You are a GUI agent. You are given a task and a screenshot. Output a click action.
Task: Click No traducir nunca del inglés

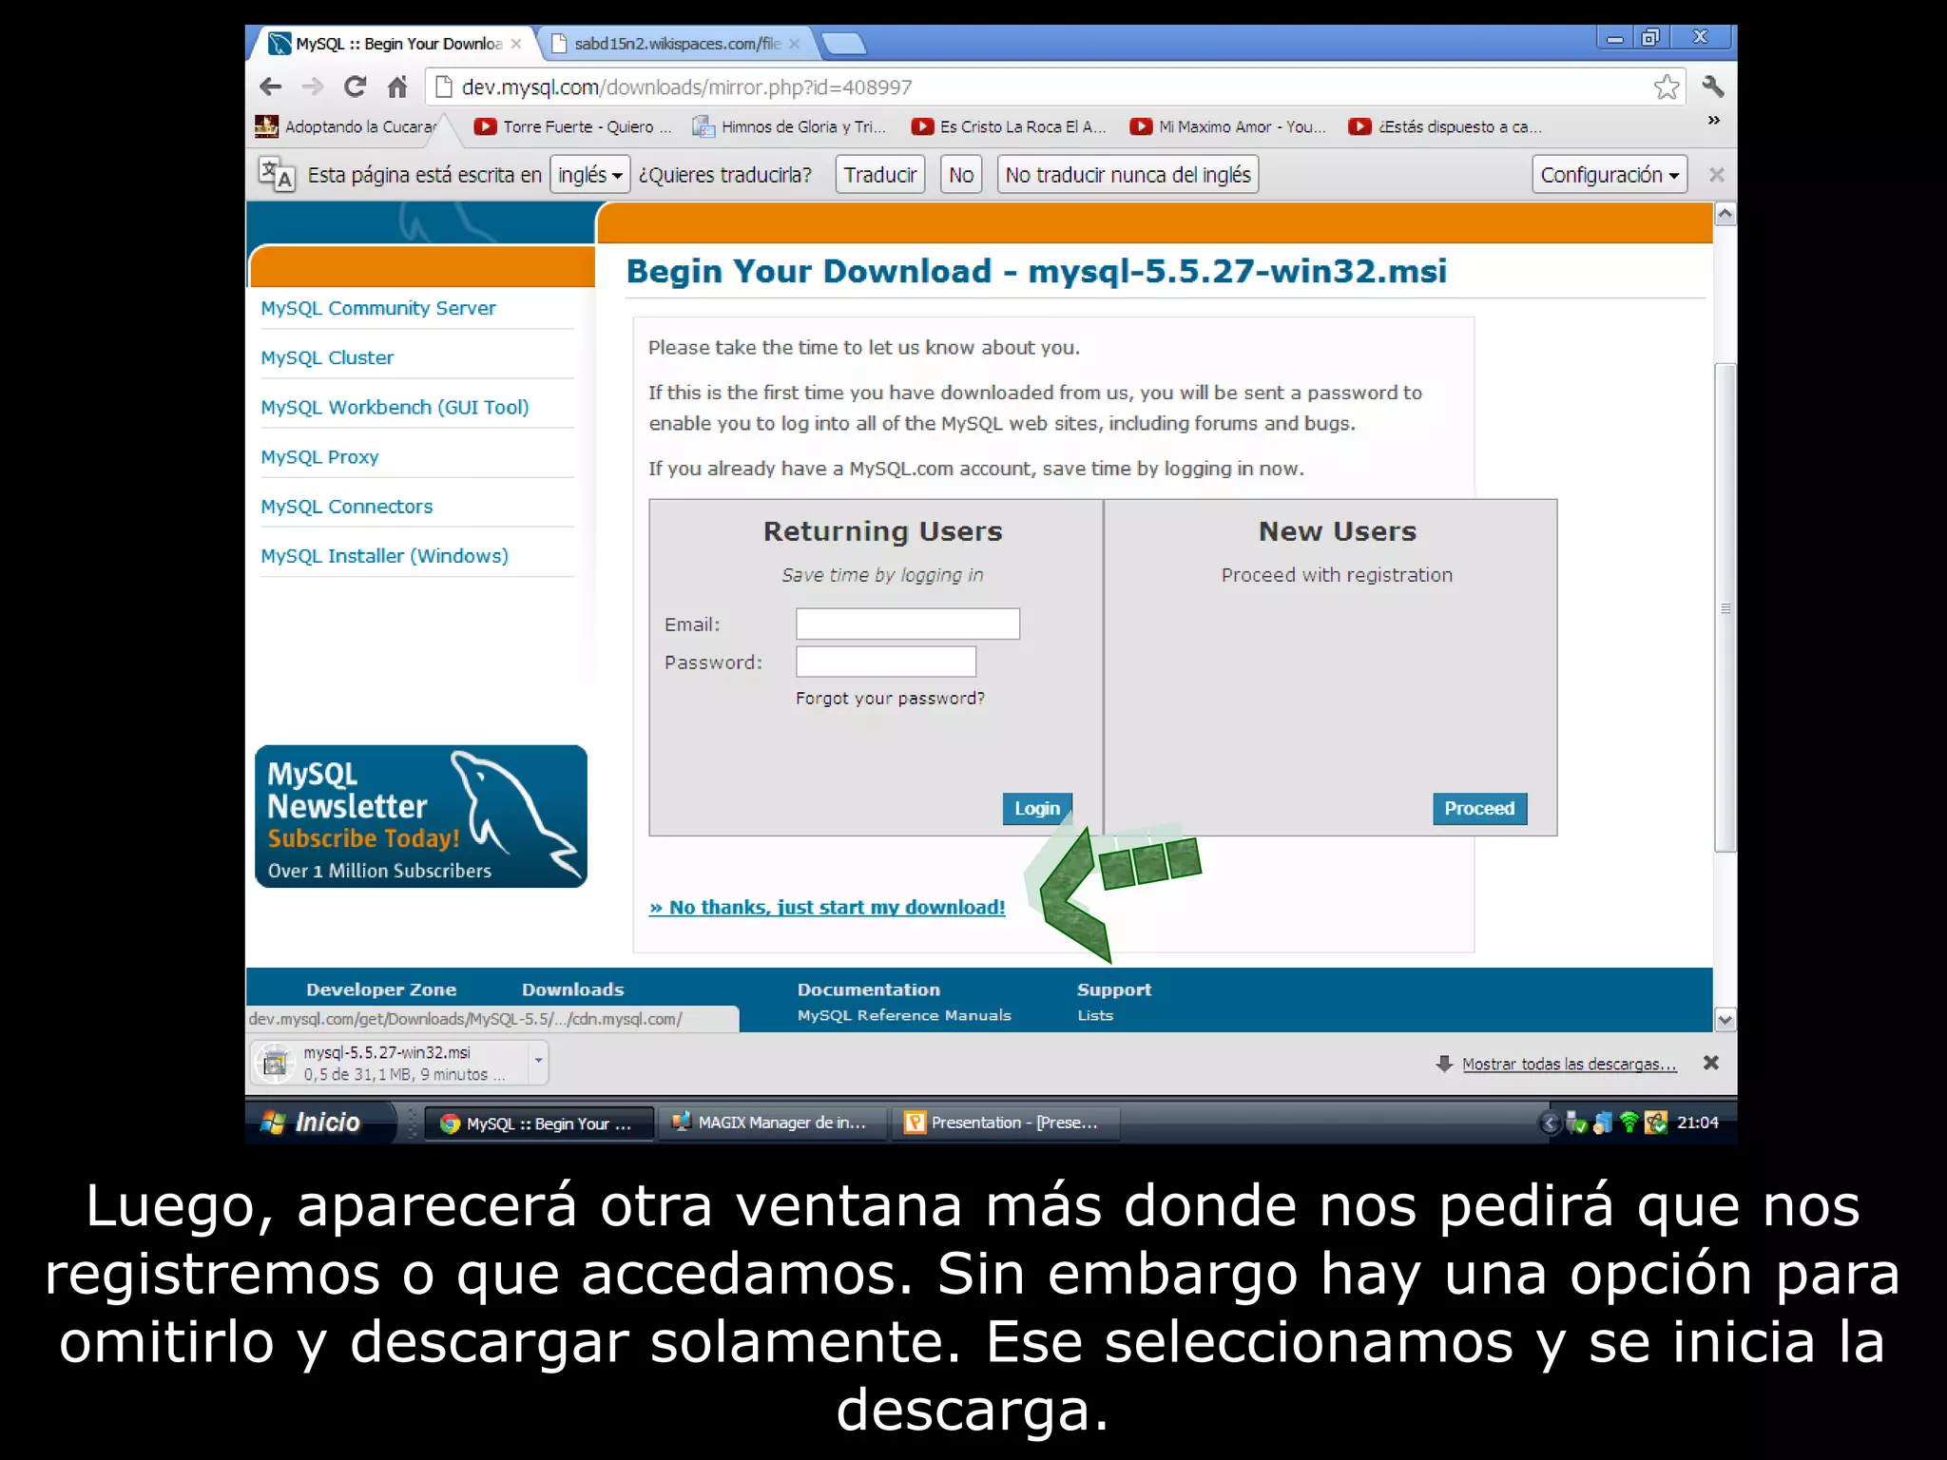[1128, 175]
